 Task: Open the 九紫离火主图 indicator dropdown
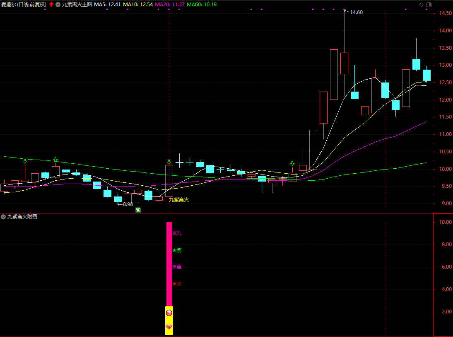point(58,5)
